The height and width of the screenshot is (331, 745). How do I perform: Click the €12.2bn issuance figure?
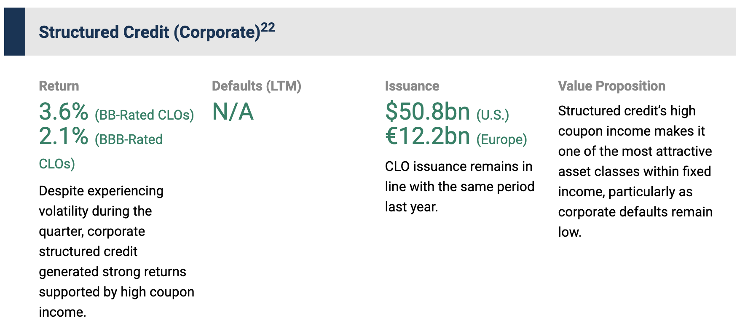click(428, 136)
